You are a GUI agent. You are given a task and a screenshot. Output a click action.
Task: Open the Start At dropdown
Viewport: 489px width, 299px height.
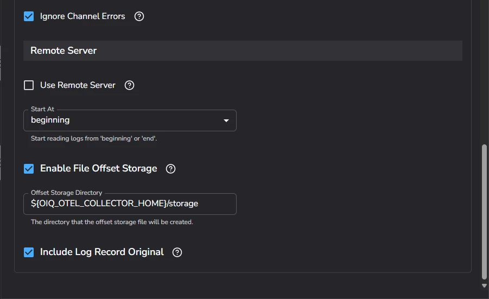(x=130, y=120)
